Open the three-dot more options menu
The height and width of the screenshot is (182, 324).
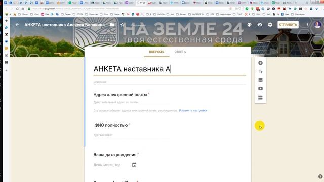[307, 25]
